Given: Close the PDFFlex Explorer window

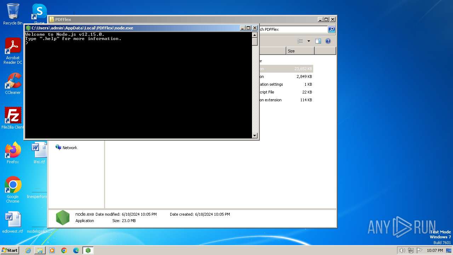Looking at the screenshot, I should tap(332, 19).
